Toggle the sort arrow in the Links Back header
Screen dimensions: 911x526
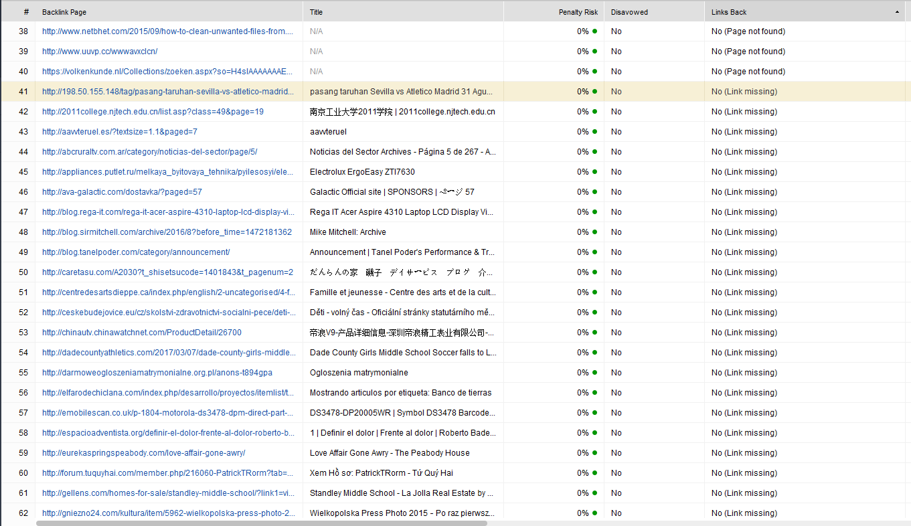897,12
